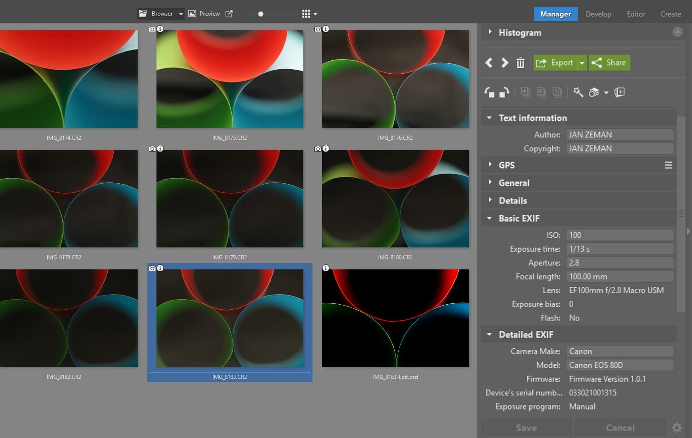Click the Author field showing JAN ZEMAN
Screen dimensions: 692x438
point(619,134)
